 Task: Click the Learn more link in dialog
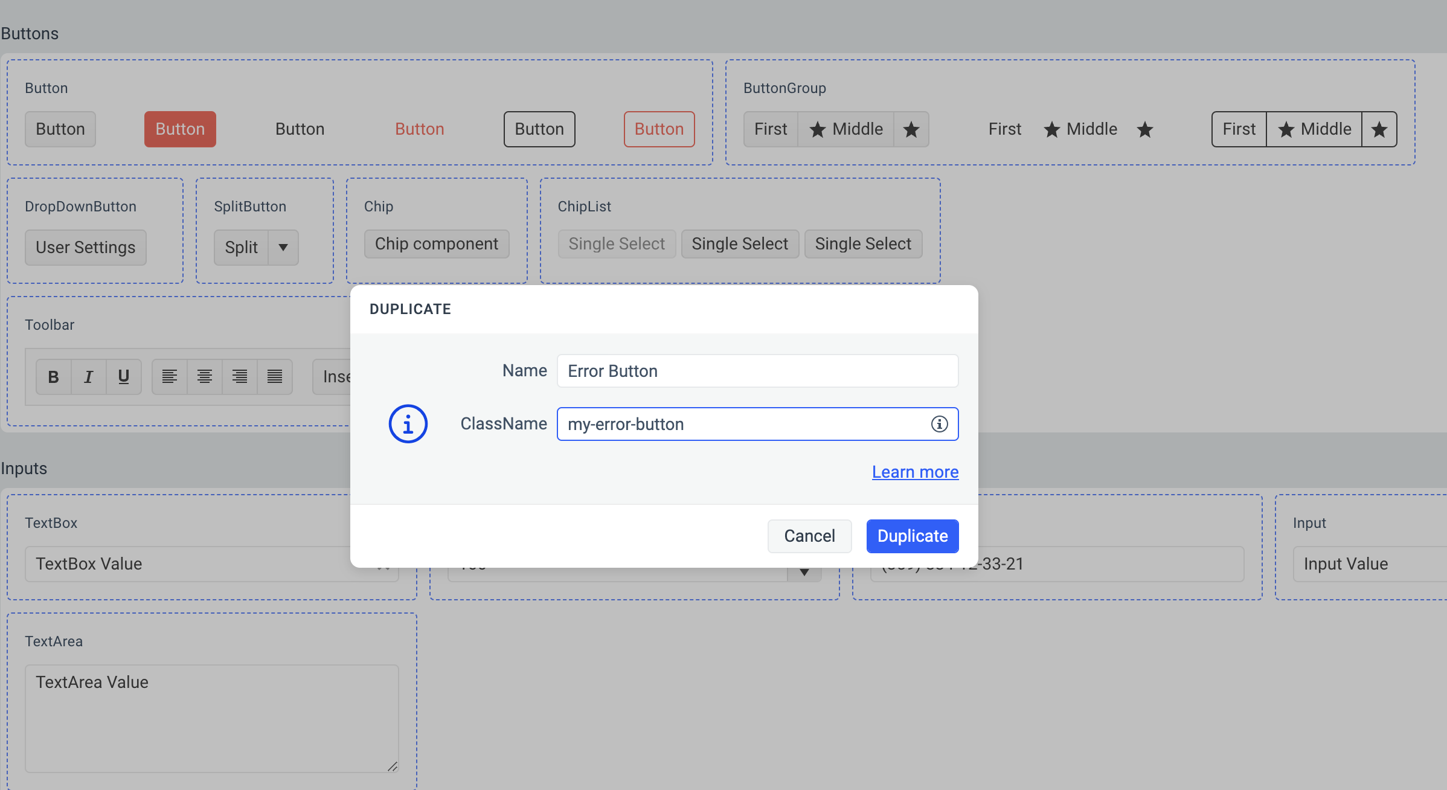click(915, 472)
